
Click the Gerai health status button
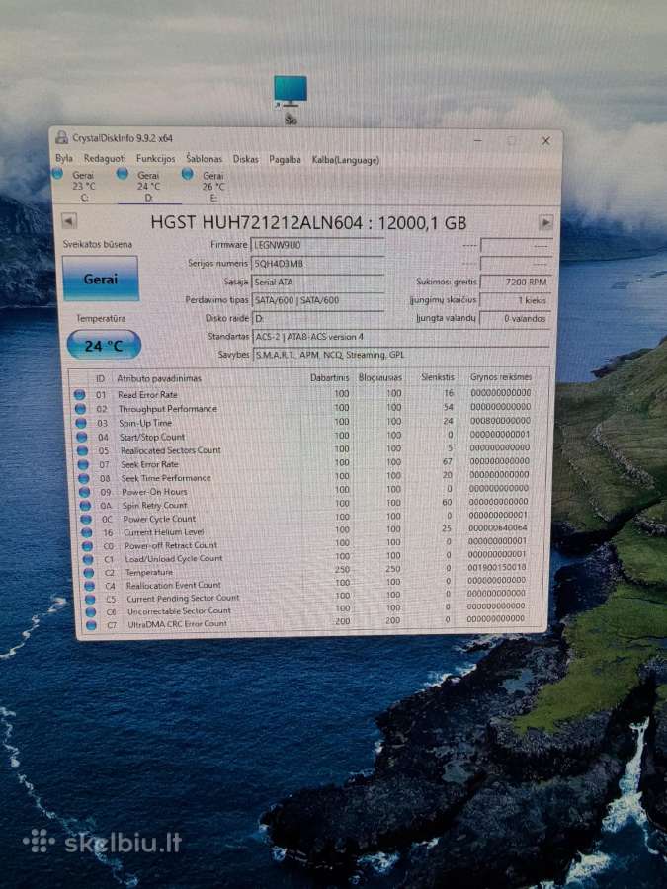(101, 279)
